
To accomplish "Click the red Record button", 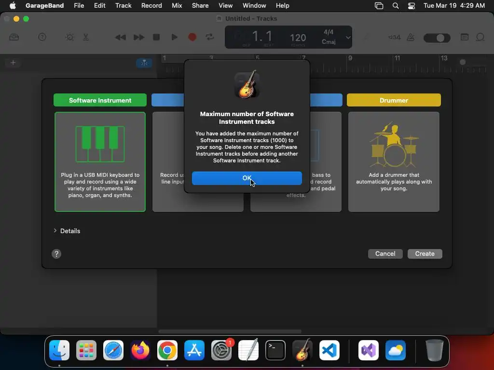I will pyautogui.click(x=192, y=37).
